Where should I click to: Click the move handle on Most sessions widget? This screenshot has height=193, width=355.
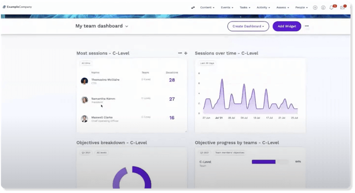click(186, 53)
